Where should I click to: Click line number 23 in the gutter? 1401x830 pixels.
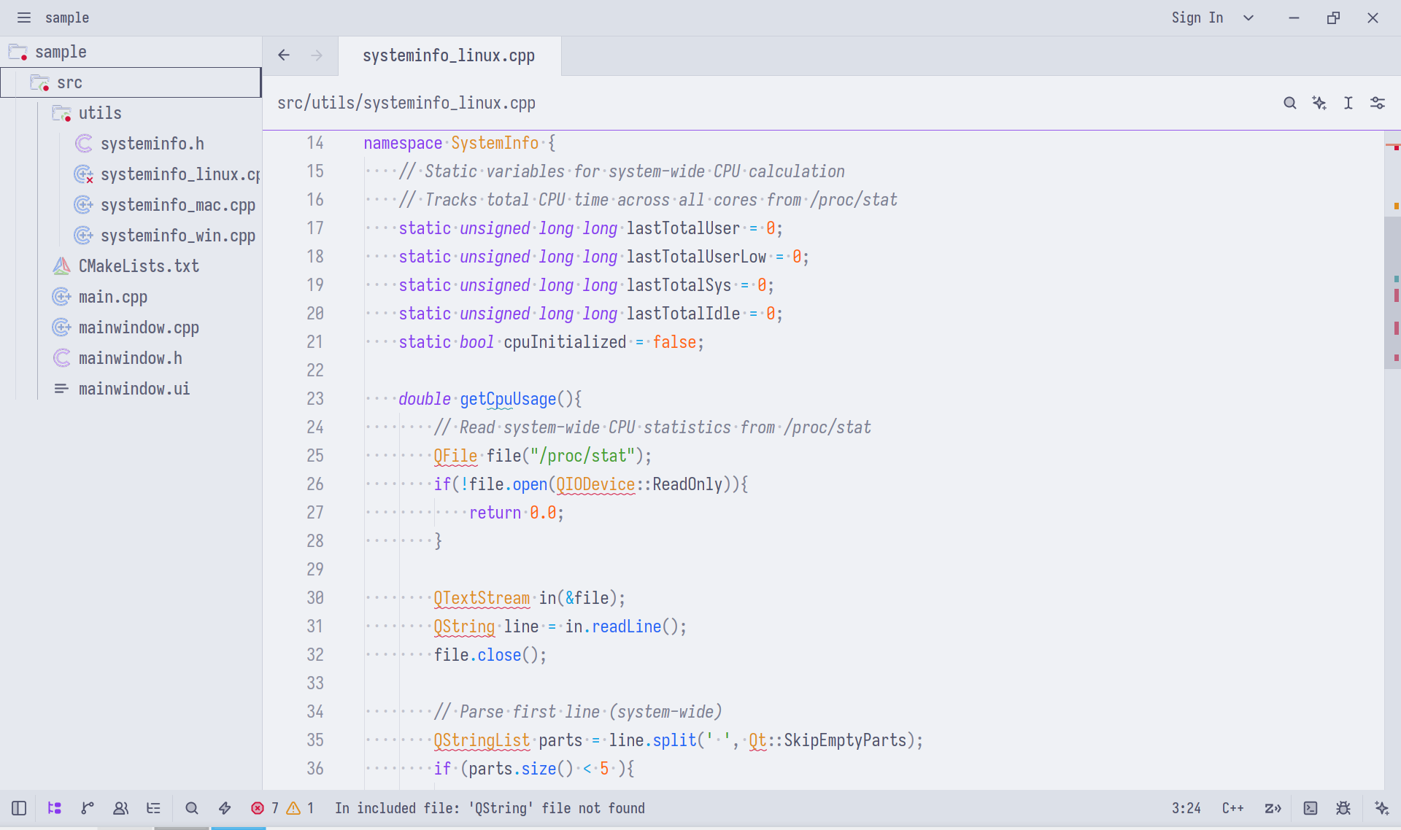(315, 399)
